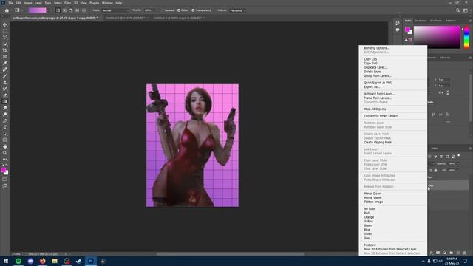The width and height of the screenshot is (473, 266).
Task: Select the Healing Brush tool
Action: (x=5, y=69)
